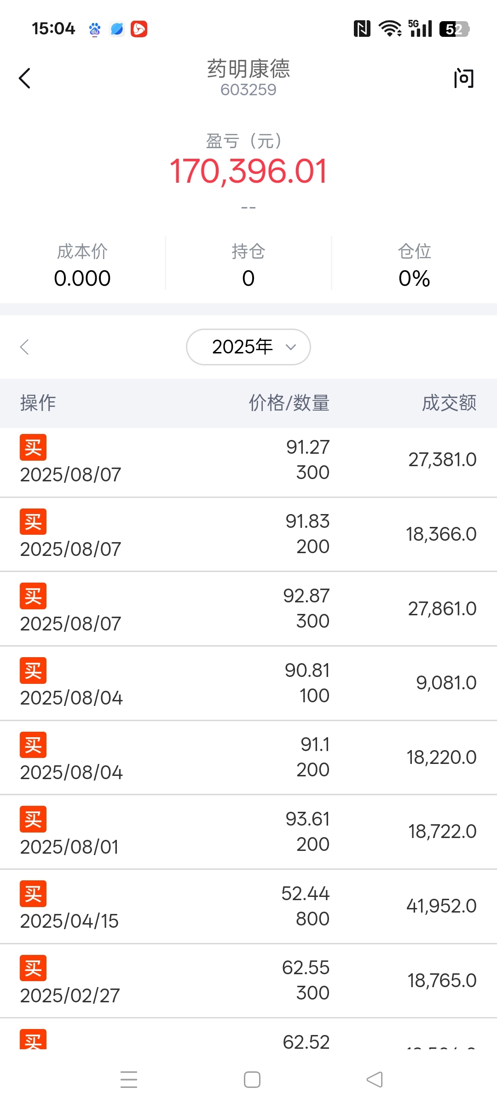The image size is (497, 1110).
Task: Select the 价格/数量 column header
Action: (x=289, y=403)
